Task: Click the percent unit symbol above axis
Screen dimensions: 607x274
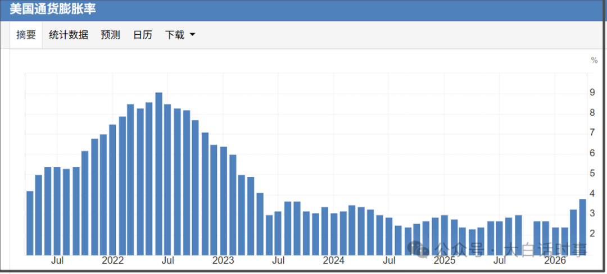Action: tap(594, 60)
